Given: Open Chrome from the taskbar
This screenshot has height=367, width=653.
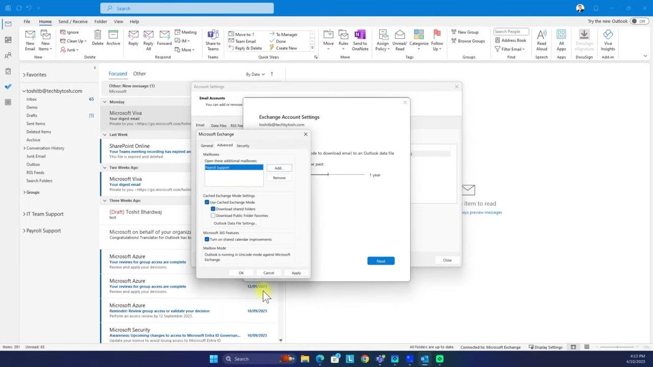Looking at the screenshot, I should [x=364, y=359].
